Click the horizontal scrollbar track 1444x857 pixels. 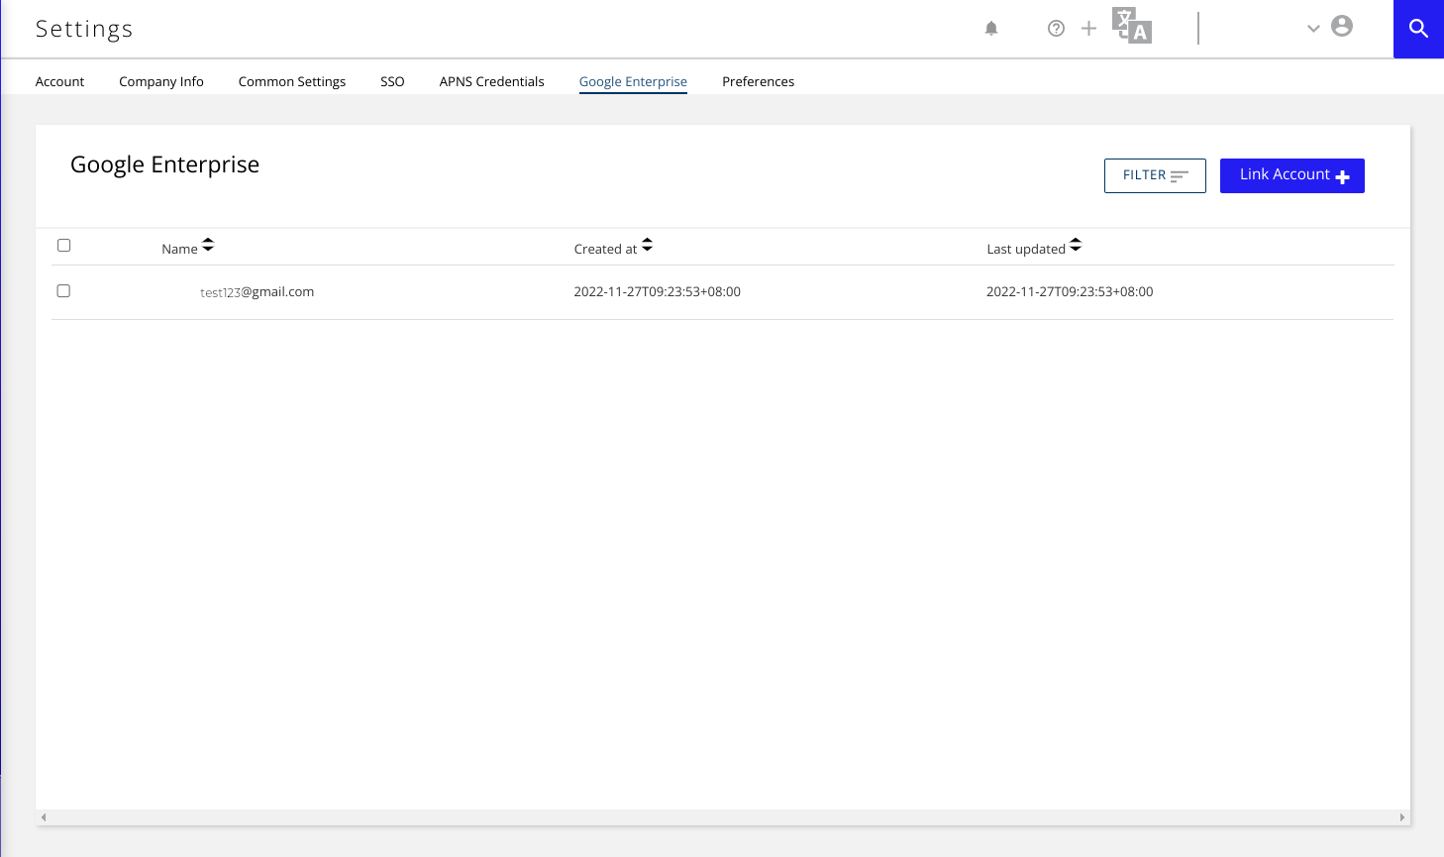[x=723, y=817]
